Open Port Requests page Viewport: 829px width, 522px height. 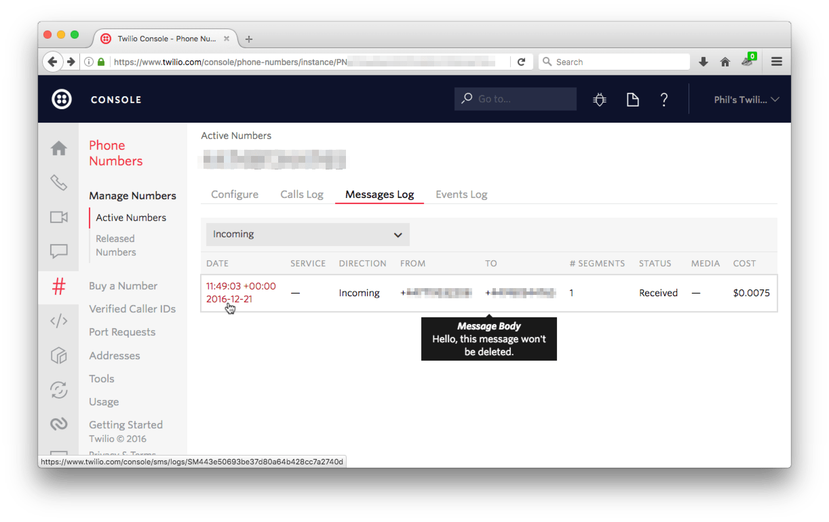tap(122, 332)
